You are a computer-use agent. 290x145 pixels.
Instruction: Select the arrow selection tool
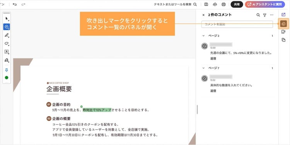[7, 19]
